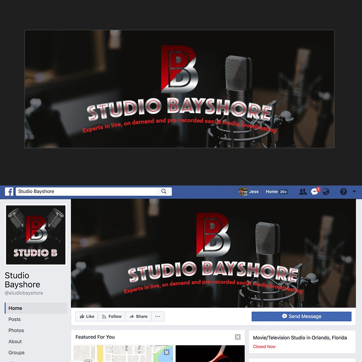Click Jess profile avatar in top bar
The image size is (362, 362).
[243, 192]
